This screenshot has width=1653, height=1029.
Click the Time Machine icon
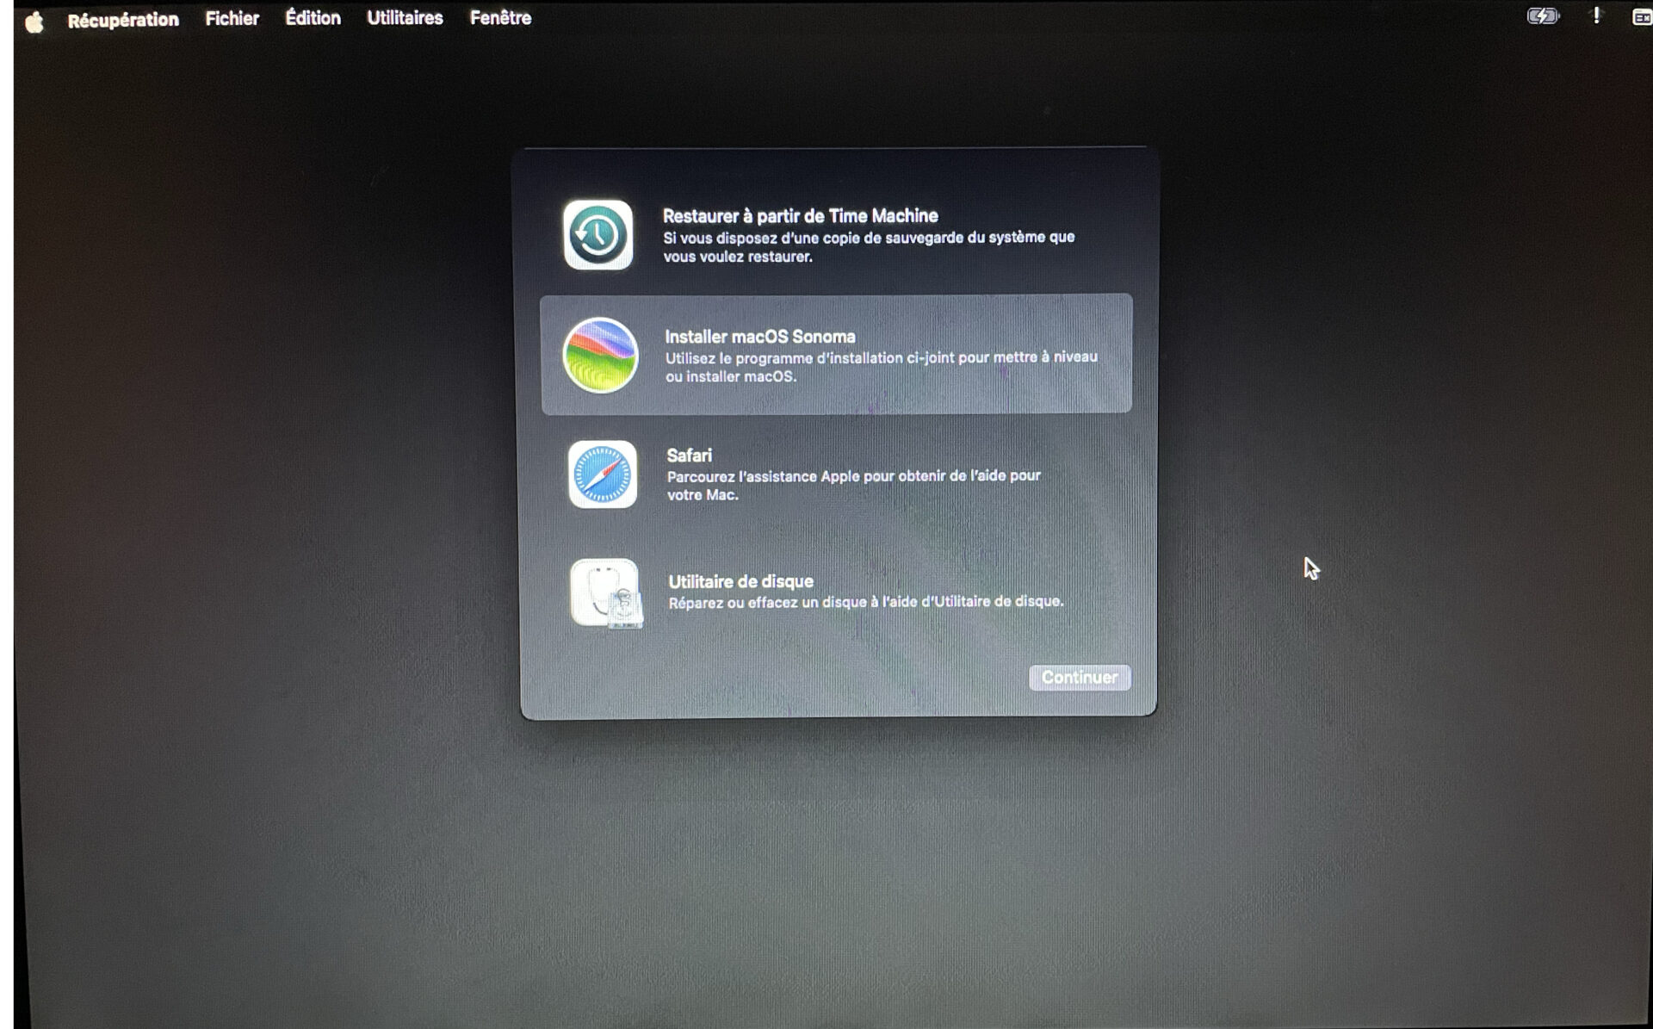[598, 234]
